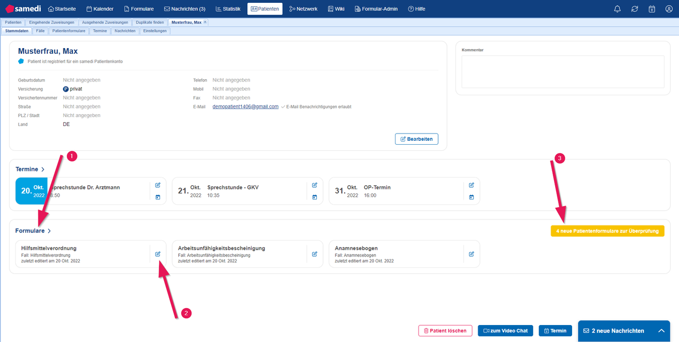Edit the Sprechstunde Dr. Arztmann appointment
This screenshot has height=342, width=679.
158,185
